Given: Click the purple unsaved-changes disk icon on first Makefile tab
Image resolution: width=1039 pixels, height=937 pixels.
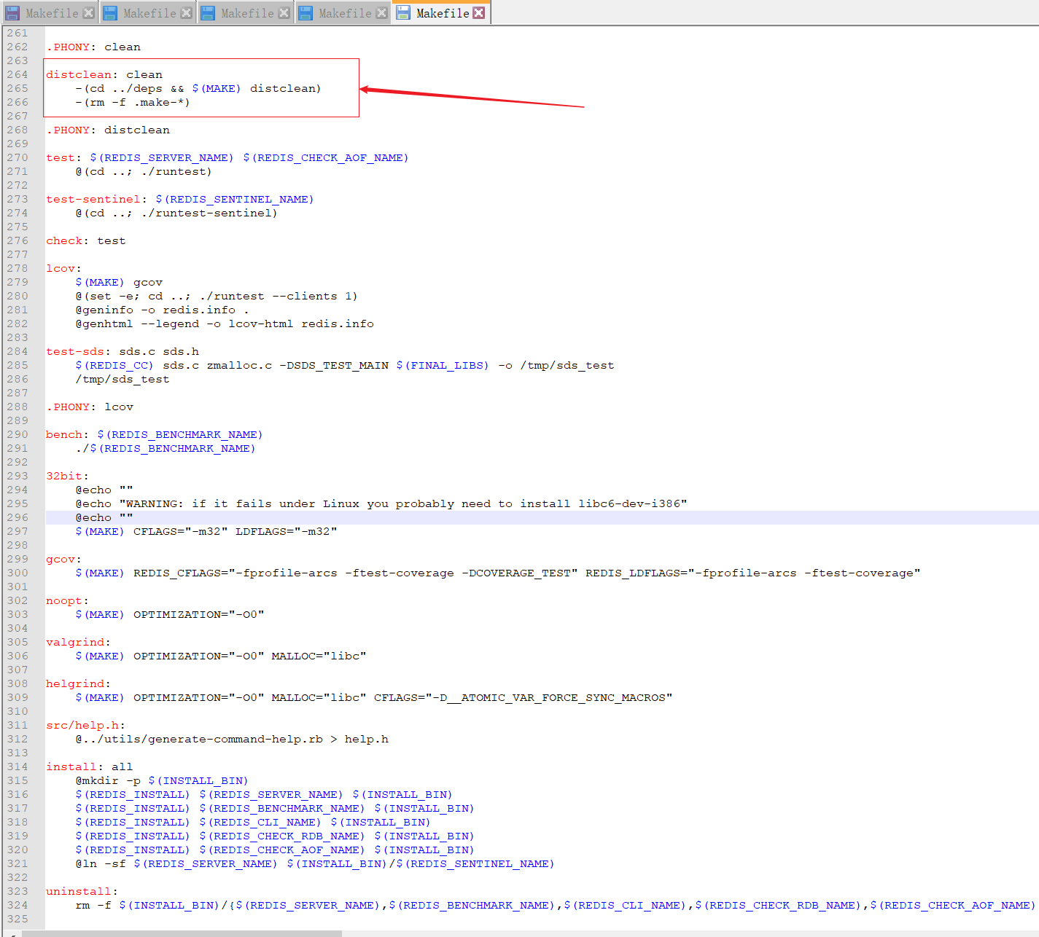Looking at the screenshot, I should [x=12, y=12].
